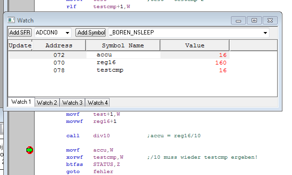Maximize the Watch window
Viewport: 292px width, 175px height.
(254, 20)
